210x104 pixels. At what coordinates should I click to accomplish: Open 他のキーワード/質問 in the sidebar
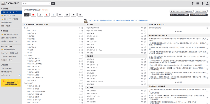[x=10, y=19]
